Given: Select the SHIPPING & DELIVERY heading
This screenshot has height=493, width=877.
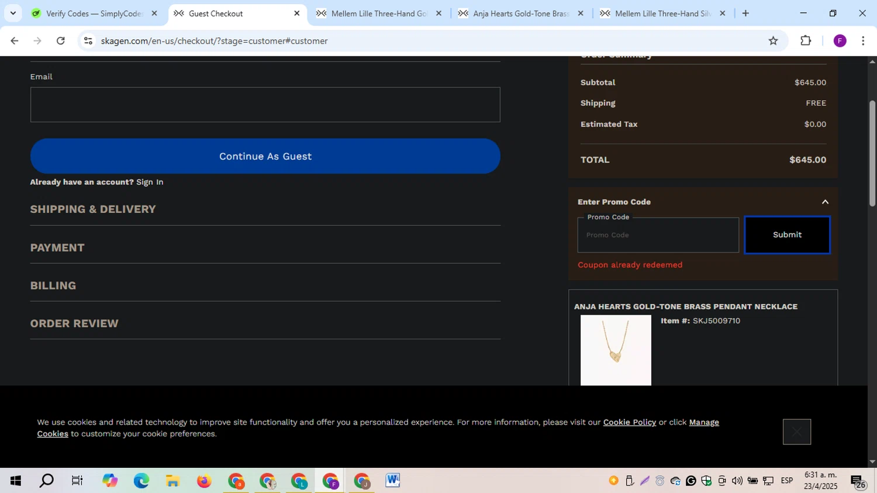Looking at the screenshot, I should pyautogui.click(x=93, y=209).
